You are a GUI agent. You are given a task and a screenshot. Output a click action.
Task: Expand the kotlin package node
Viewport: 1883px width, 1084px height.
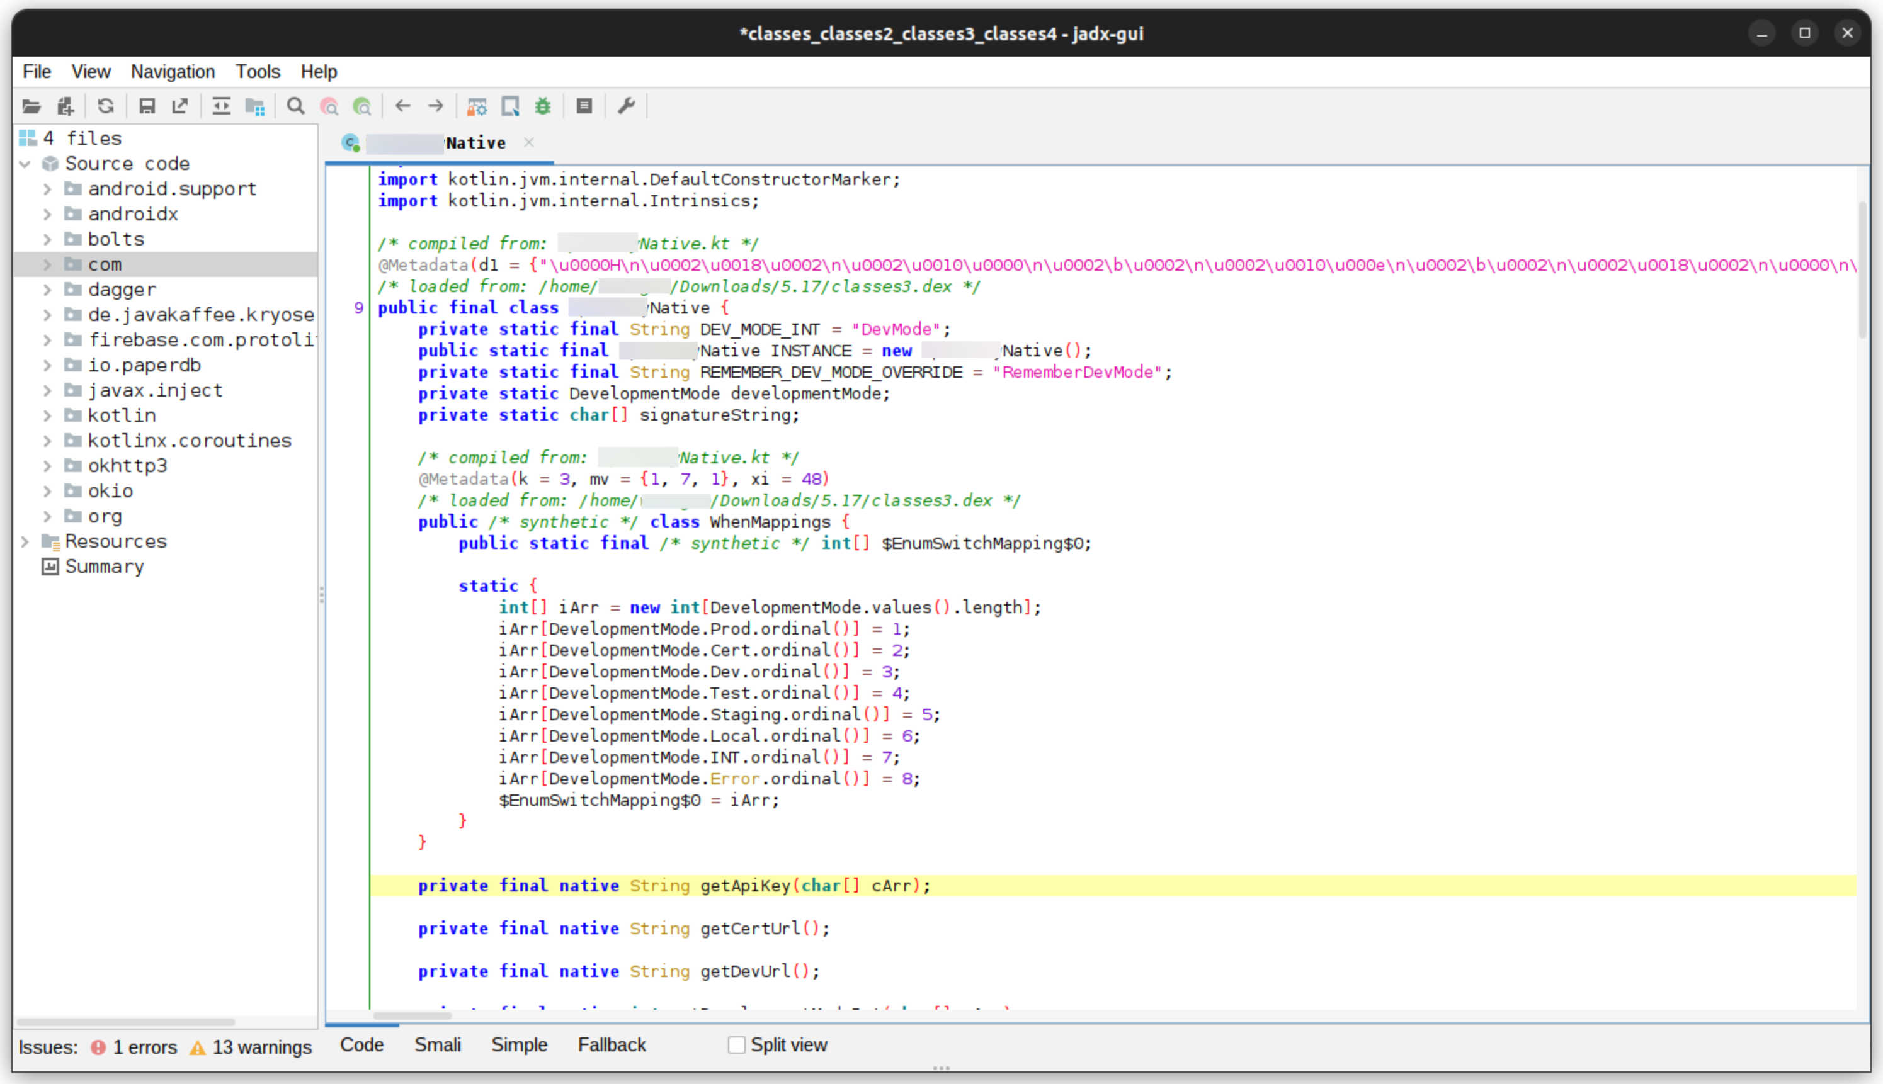point(48,415)
